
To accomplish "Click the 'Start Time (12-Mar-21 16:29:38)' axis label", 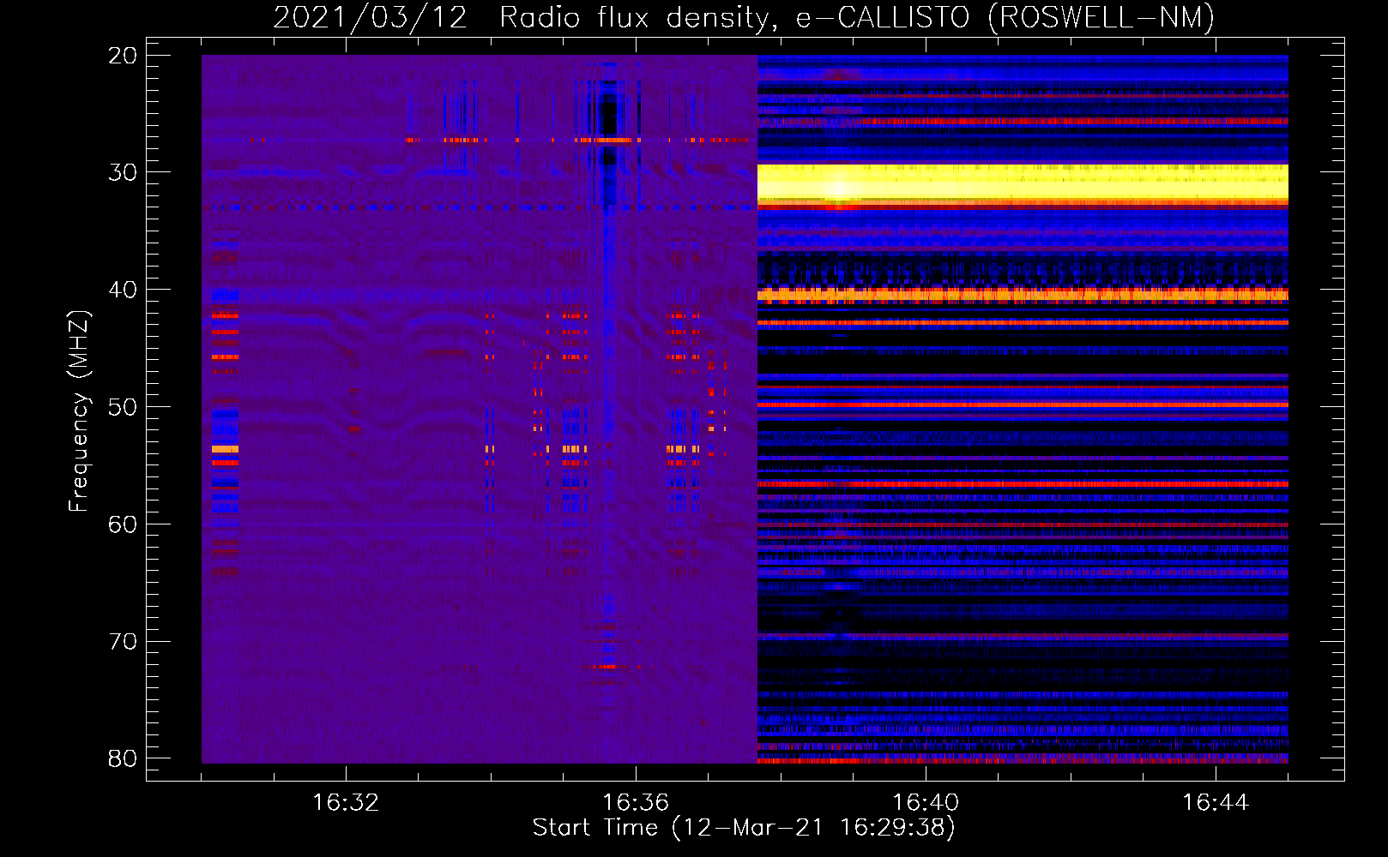I will click(744, 828).
